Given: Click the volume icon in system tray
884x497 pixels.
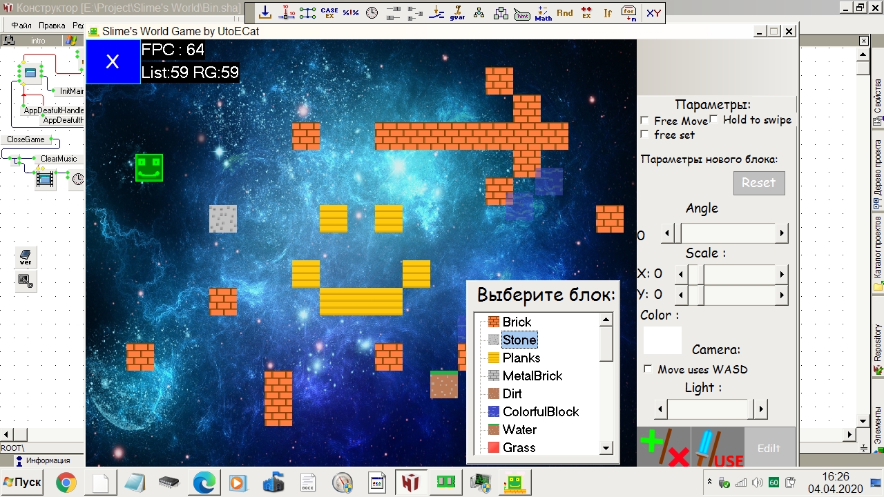Looking at the screenshot, I should 757,482.
